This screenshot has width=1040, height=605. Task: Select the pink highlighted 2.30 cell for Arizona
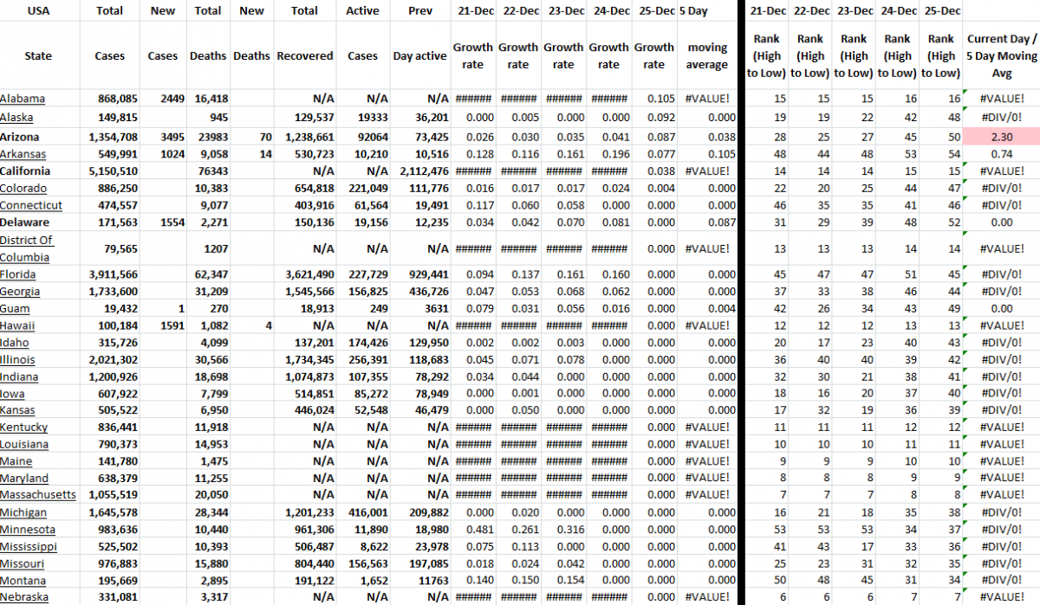[1002, 137]
